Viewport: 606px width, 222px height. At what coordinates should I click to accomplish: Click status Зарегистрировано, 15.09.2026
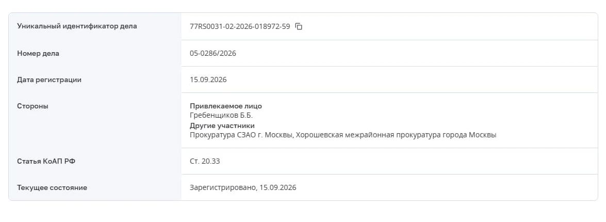243,187
